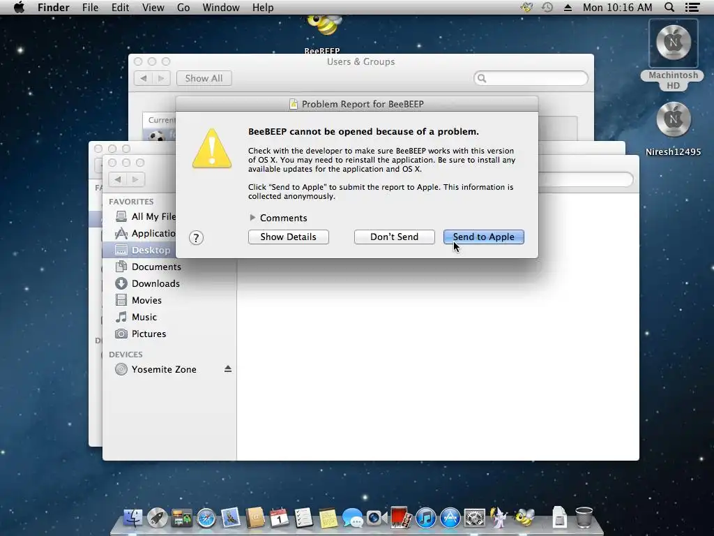
Task: Open the document stack in Dock
Action: click(x=560, y=519)
